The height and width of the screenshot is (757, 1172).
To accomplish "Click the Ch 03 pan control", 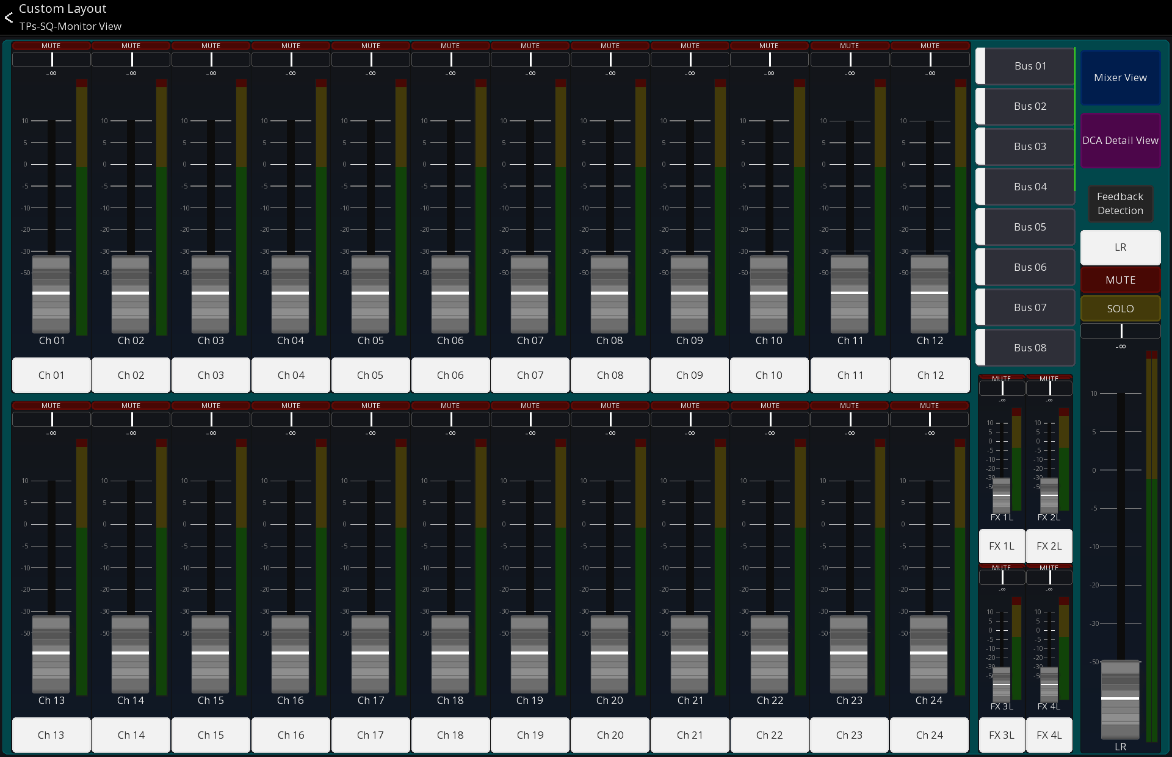I will [211, 60].
